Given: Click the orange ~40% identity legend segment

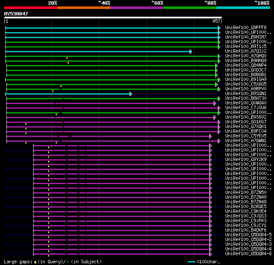Looking at the screenshot, I should pyautogui.click(x=84, y=8).
